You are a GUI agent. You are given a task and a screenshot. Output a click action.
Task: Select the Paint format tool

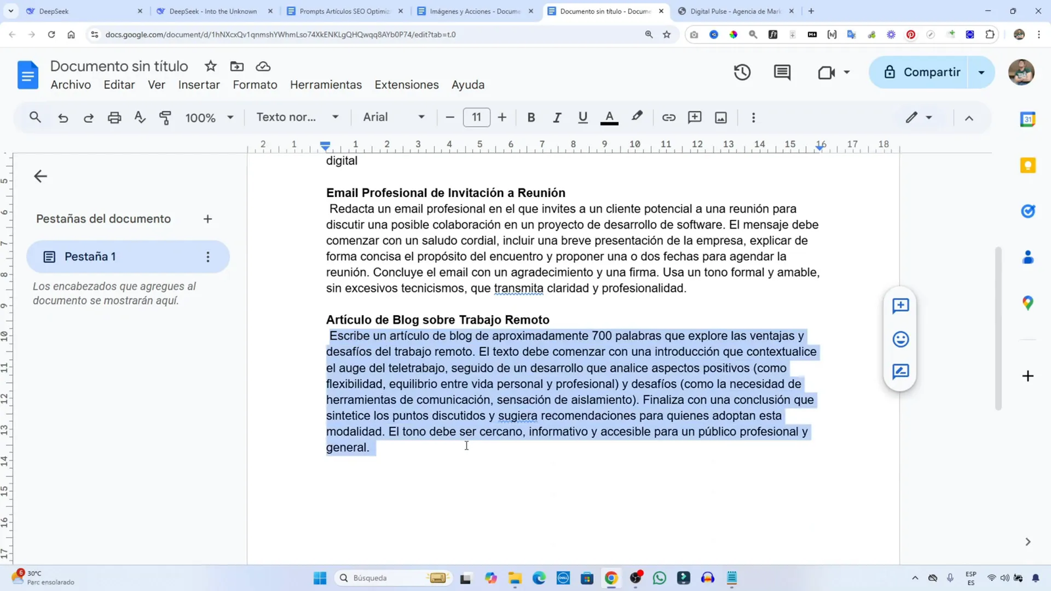coord(166,118)
